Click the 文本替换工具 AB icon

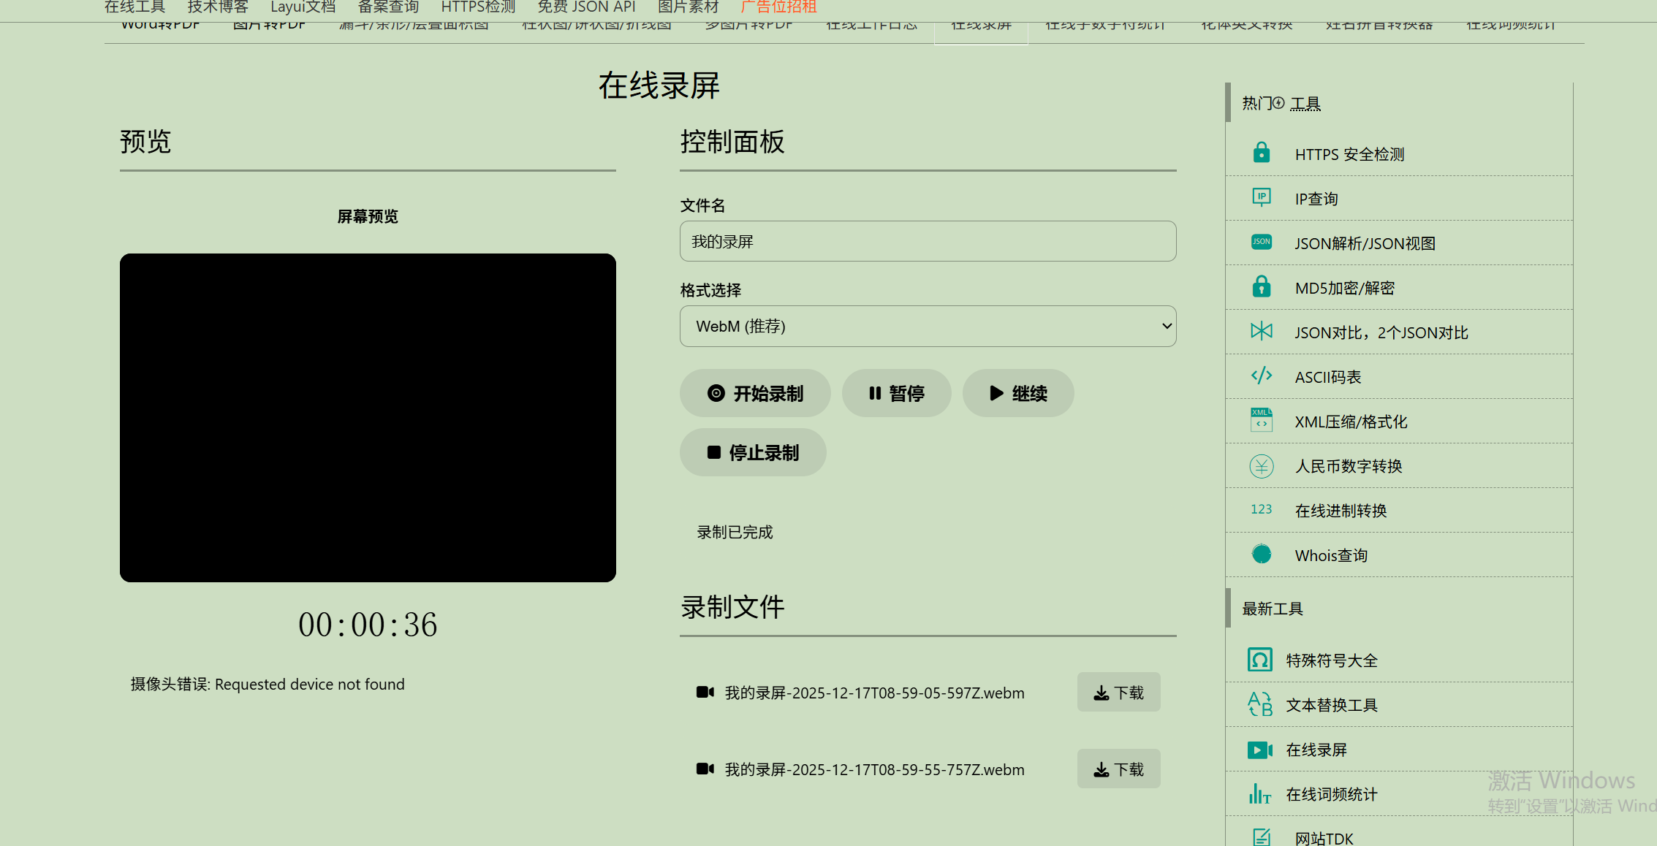coord(1259,704)
